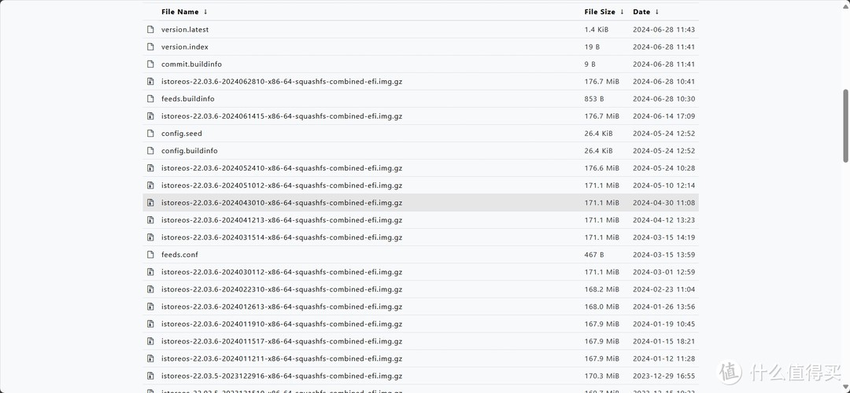Select the 168.2 MiB file size value

point(602,289)
